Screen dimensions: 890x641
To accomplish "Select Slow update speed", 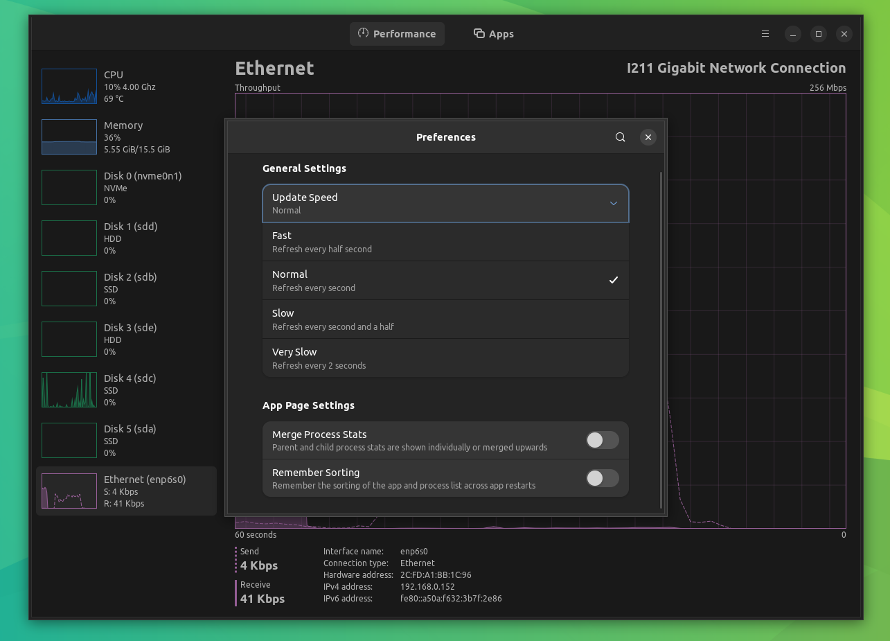I will pyautogui.click(x=445, y=319).
